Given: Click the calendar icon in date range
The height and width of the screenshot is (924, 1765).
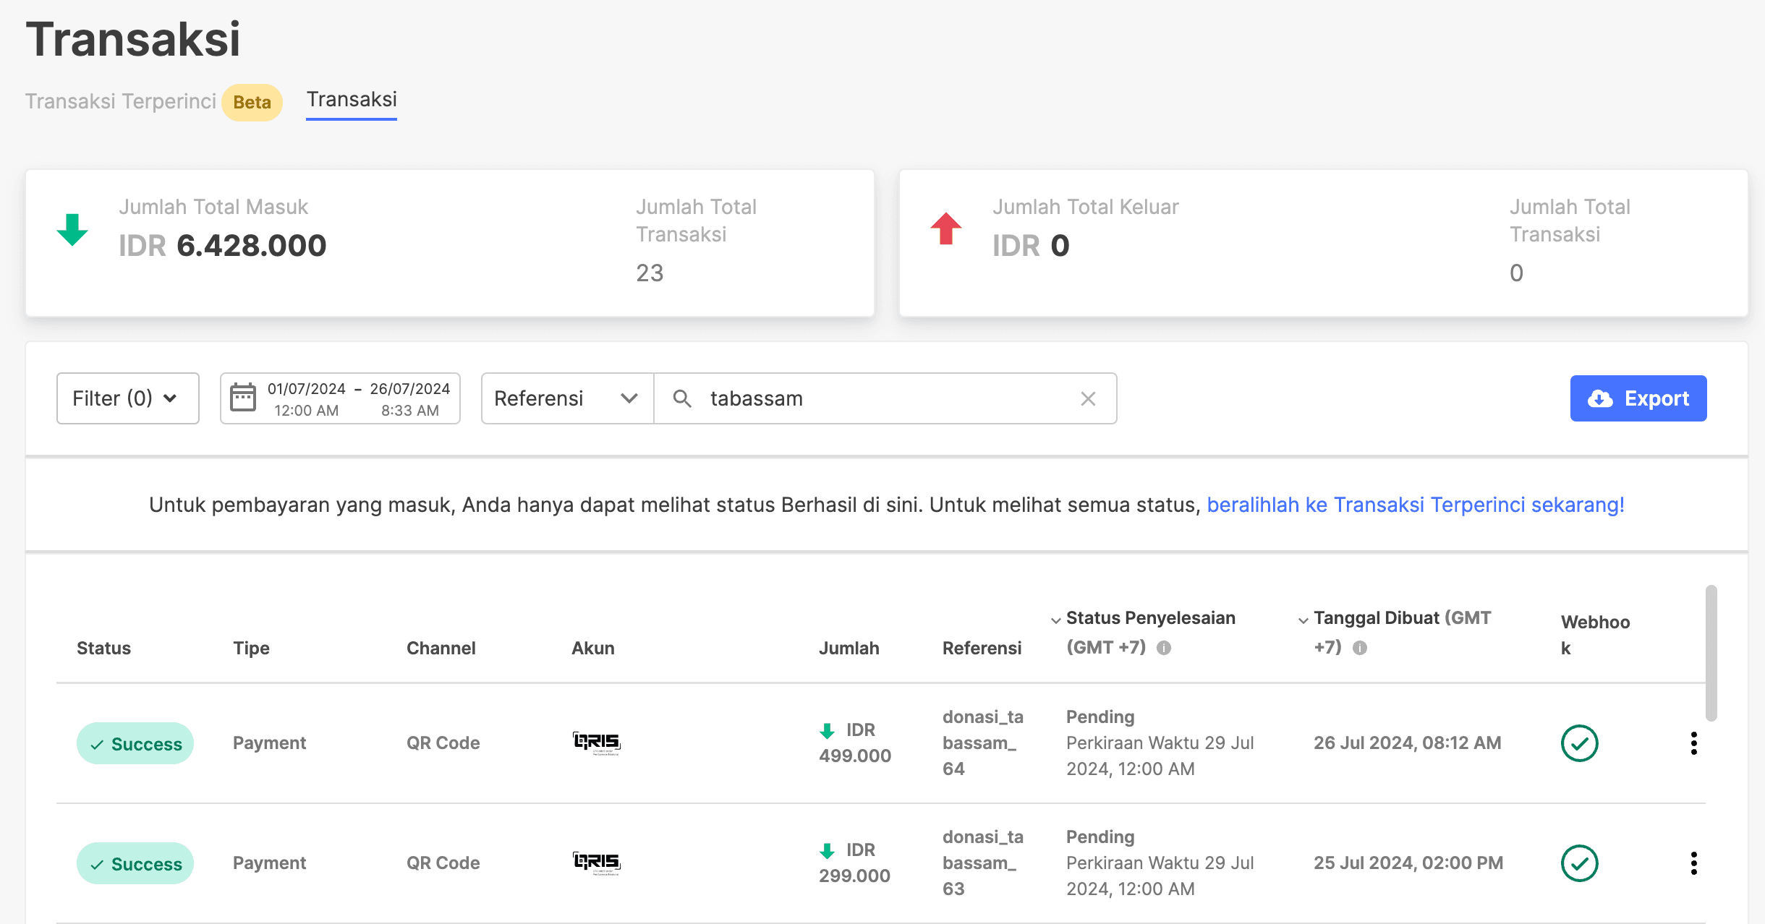Looking at the screenshot, I should (243, 398).
